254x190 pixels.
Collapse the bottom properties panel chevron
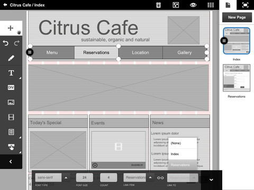tap(211, 180)
